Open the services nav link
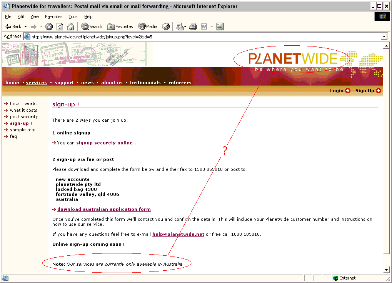 36,83
